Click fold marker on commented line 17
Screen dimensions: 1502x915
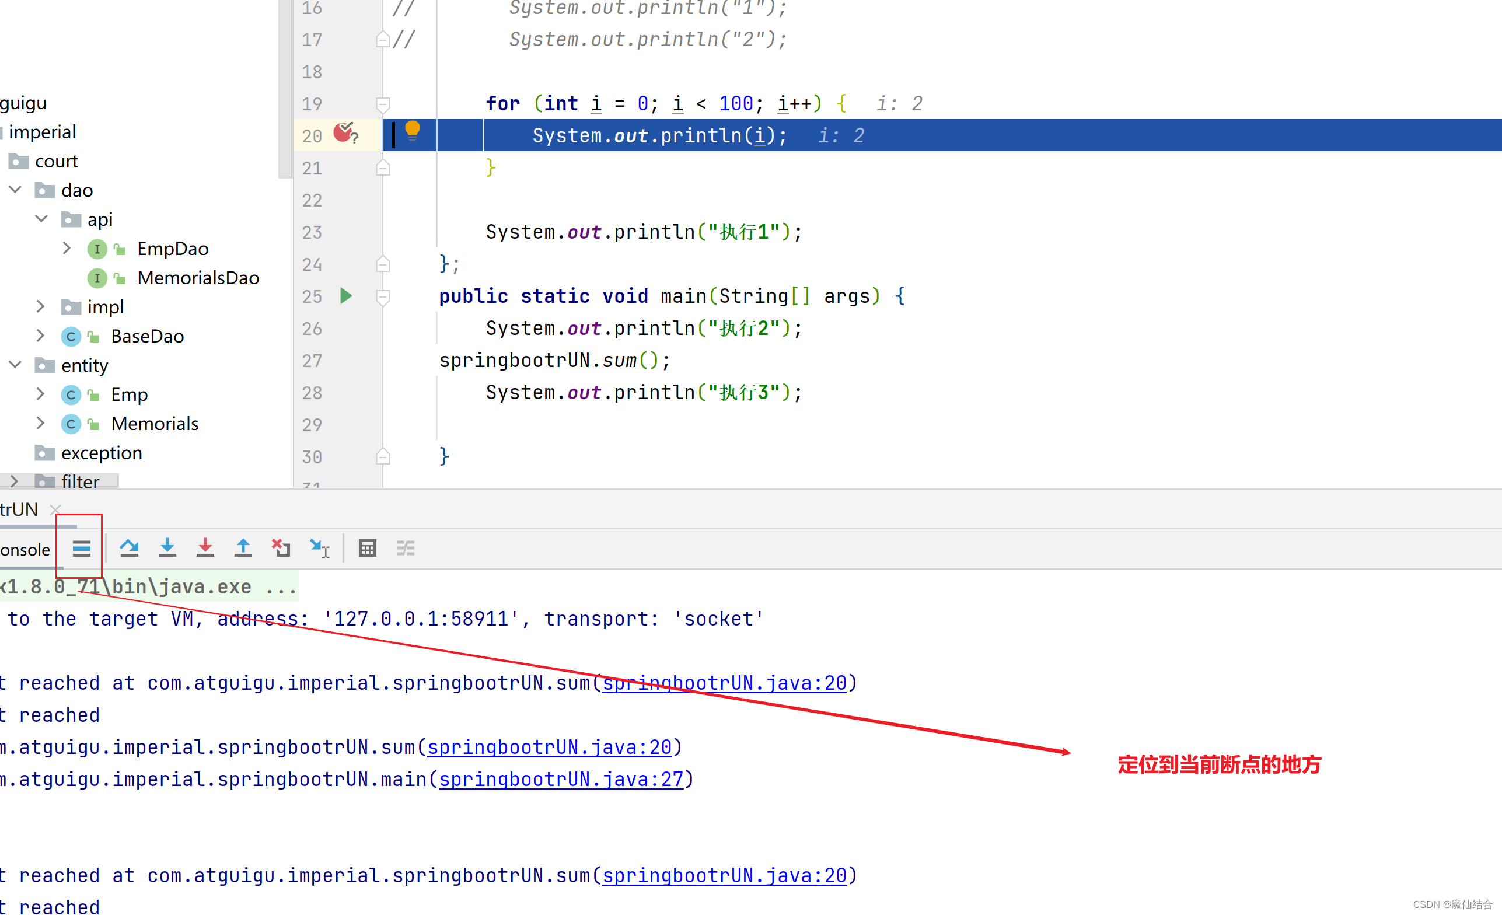click(x=383, y=40)
